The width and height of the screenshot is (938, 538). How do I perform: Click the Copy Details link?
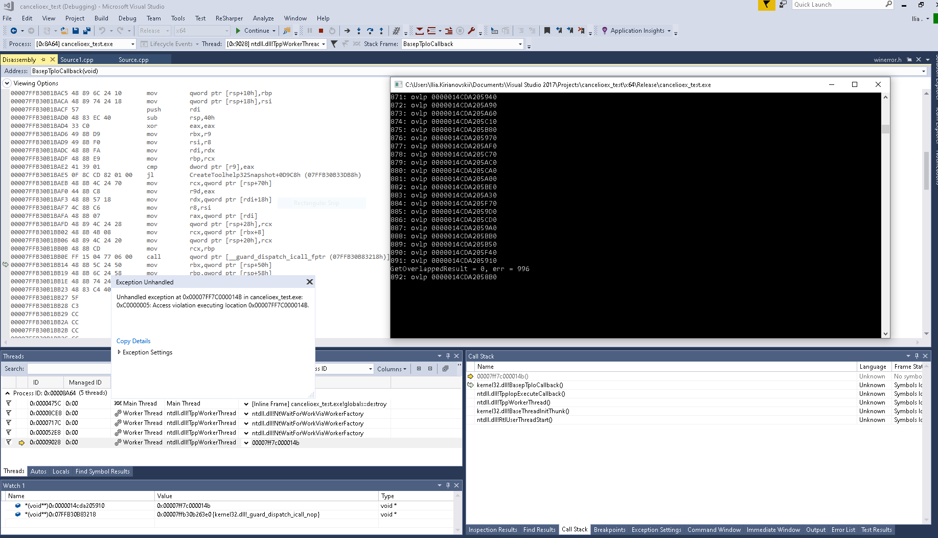133,341
